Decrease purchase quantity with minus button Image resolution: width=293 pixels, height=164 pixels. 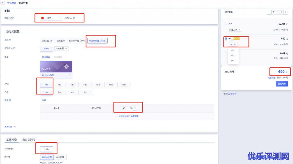click(x=269, y=12)
